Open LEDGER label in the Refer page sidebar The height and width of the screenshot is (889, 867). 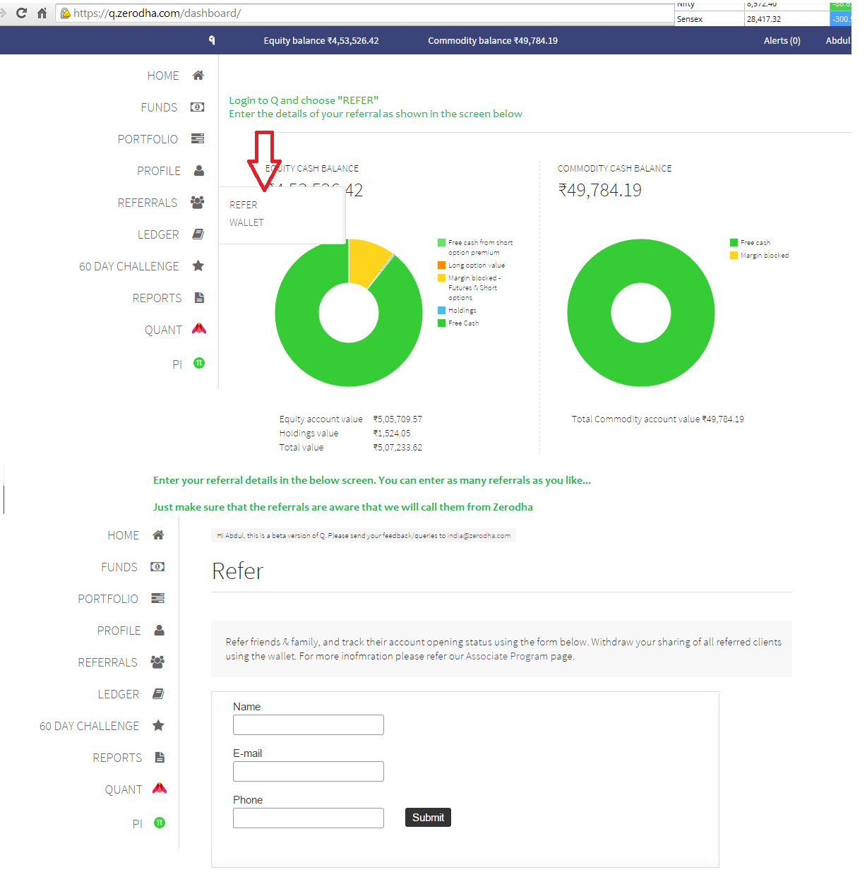[x=119, y=694]
